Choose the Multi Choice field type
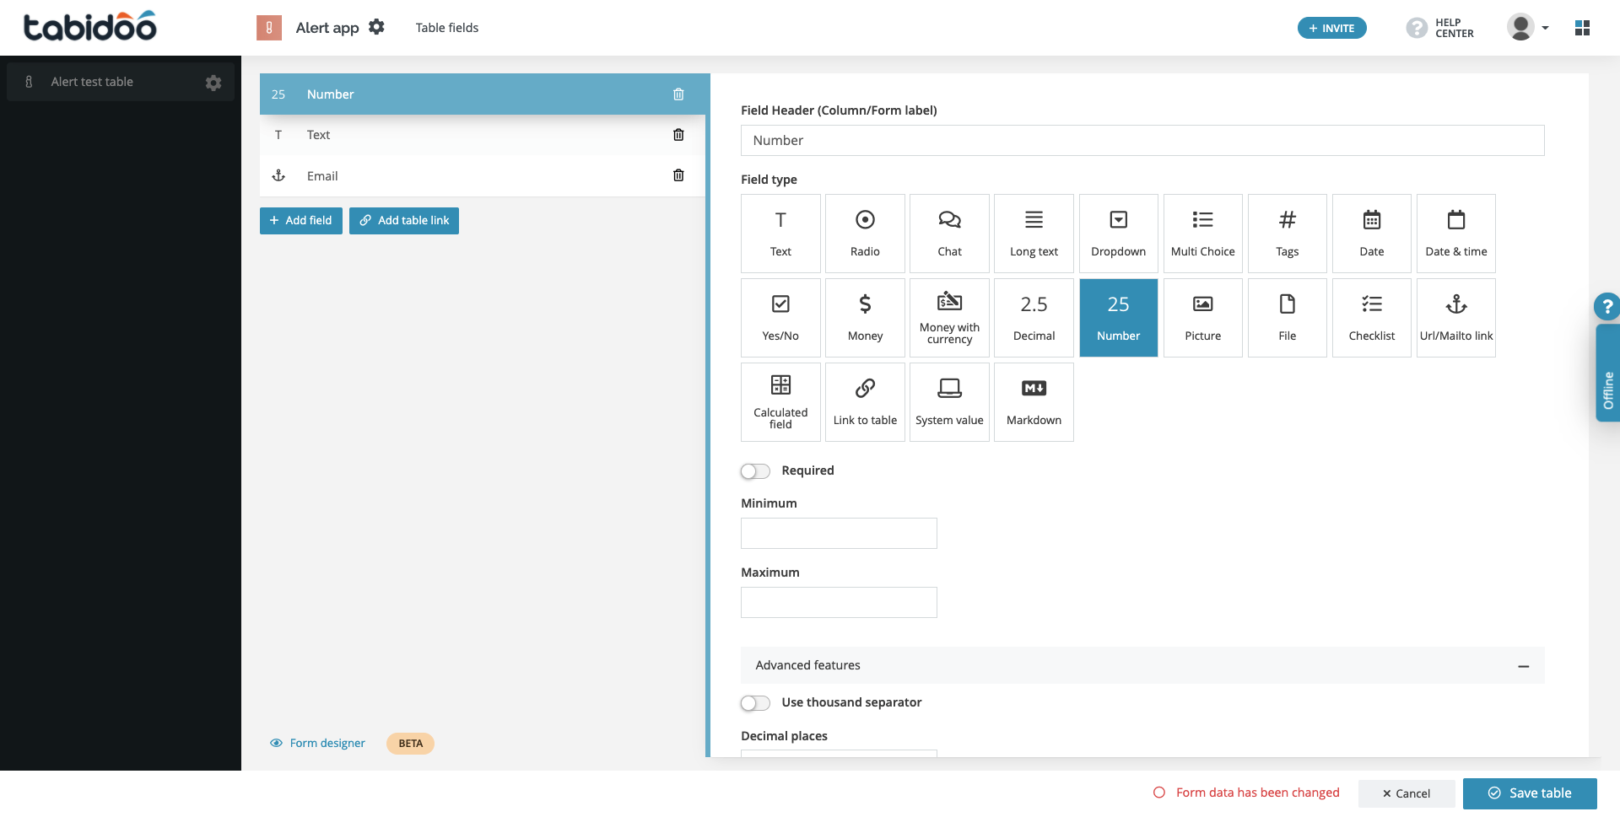 click(1202, 234)
